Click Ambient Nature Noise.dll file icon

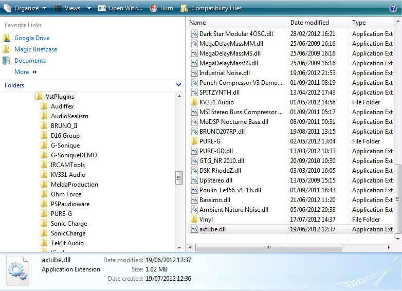coord(195,209)
